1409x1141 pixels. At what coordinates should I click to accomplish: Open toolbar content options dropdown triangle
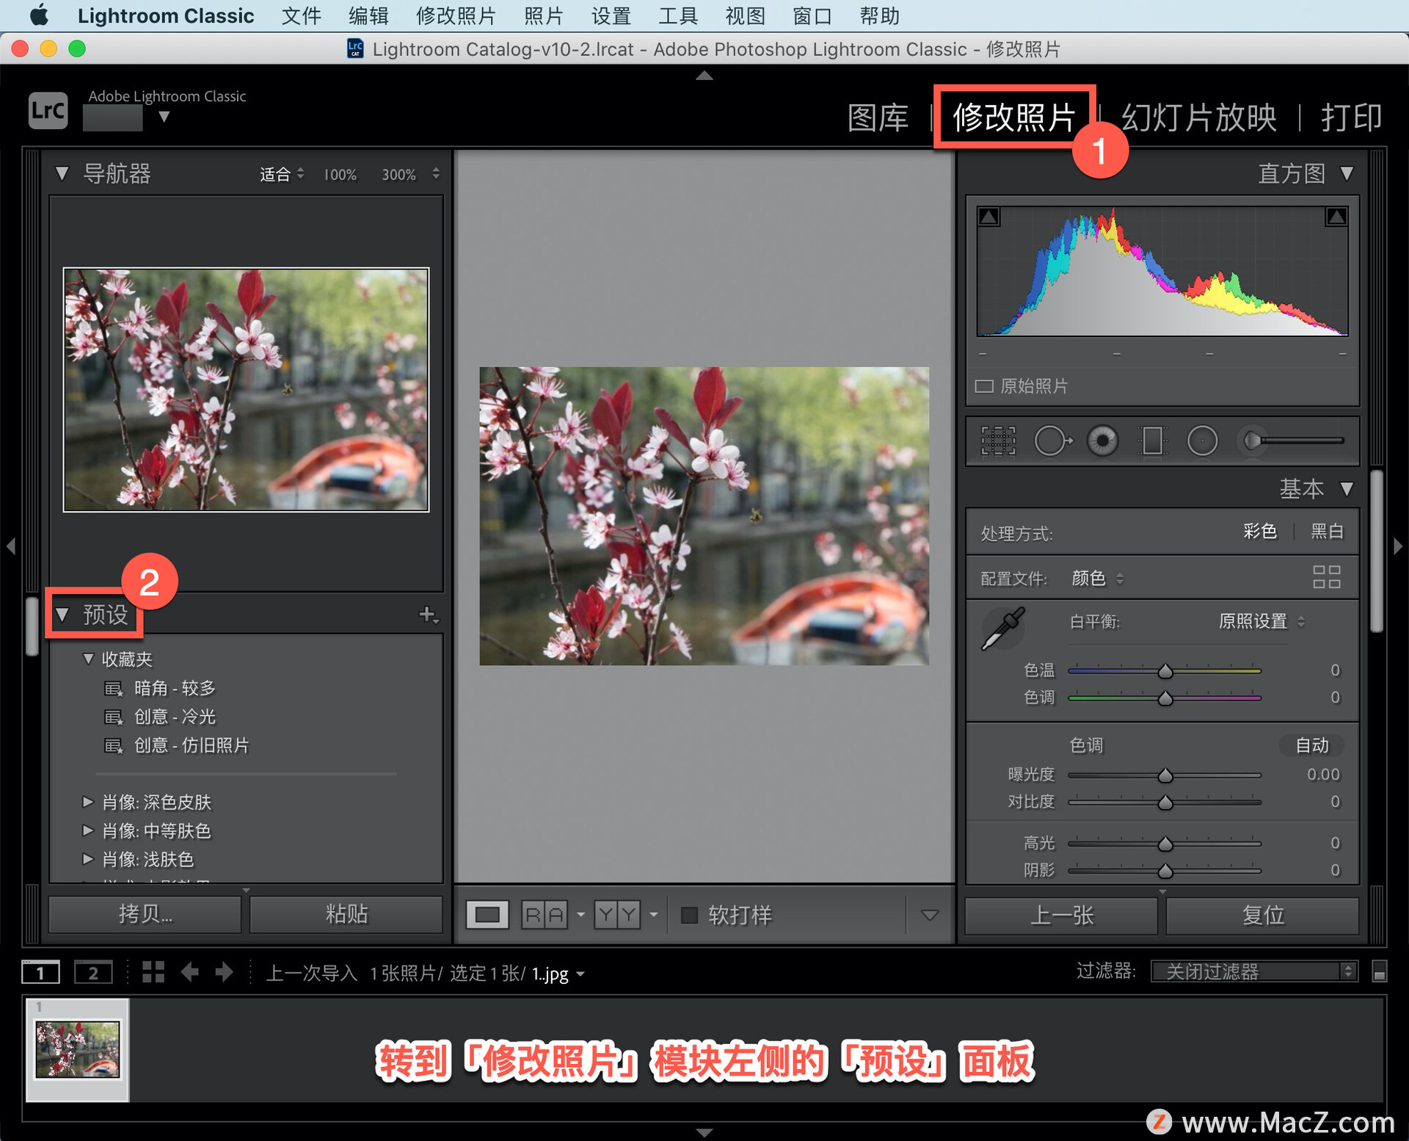[x=930, y=915]
